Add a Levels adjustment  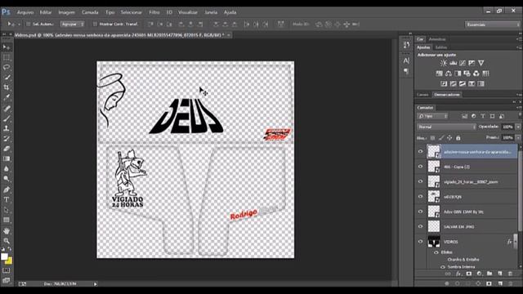(453, 63)
